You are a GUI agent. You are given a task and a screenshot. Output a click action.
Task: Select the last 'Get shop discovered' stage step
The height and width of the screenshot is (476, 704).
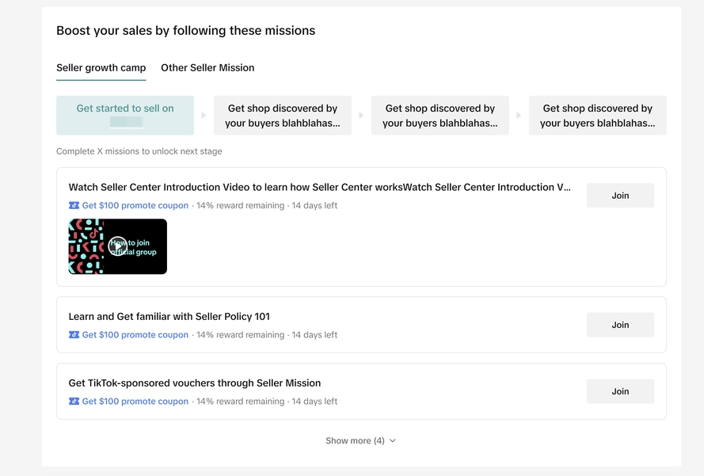point(597,116)
